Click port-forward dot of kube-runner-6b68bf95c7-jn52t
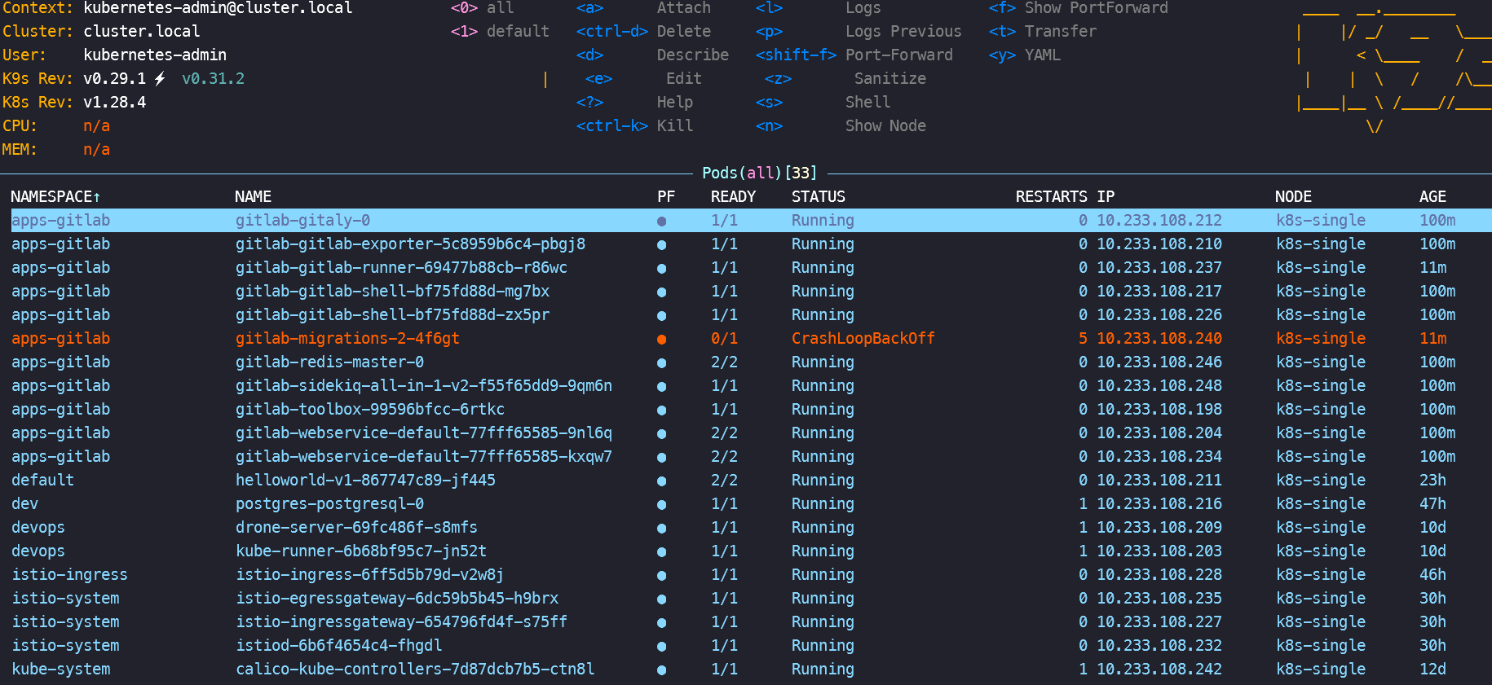This screenshot has height=685, width=1492. pyautogui.click(x=661, y=551)
